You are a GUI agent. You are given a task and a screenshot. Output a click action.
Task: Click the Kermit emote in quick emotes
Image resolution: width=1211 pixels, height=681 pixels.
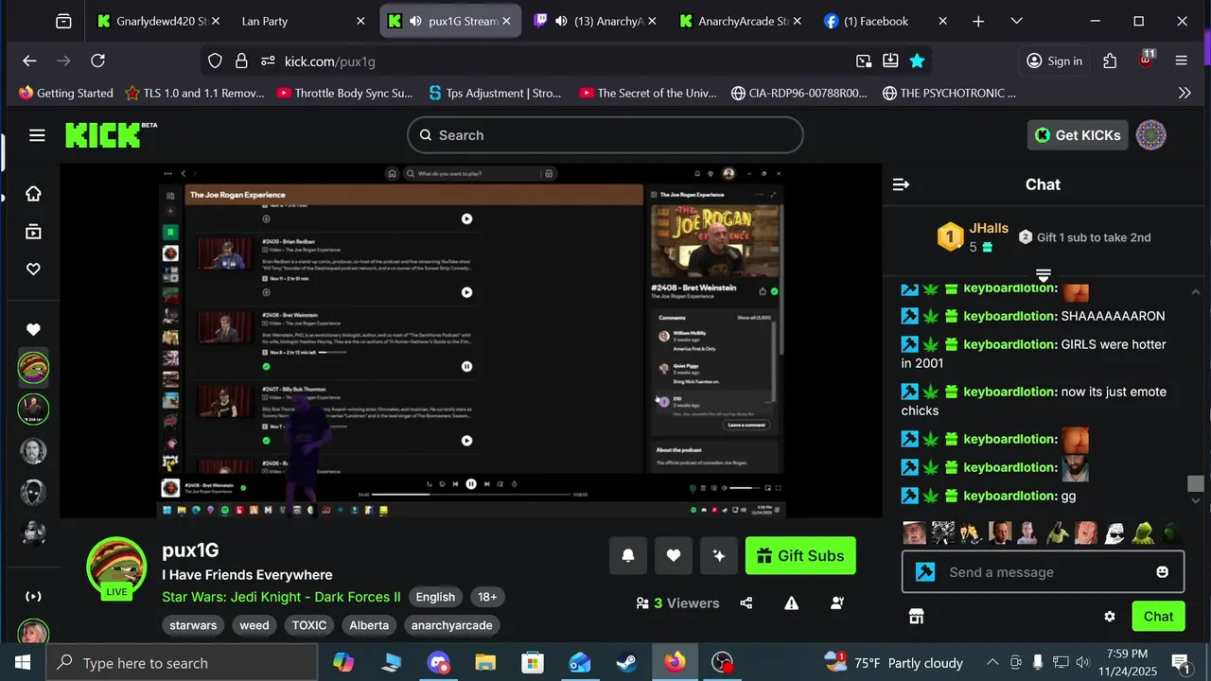coord(1144,533)
